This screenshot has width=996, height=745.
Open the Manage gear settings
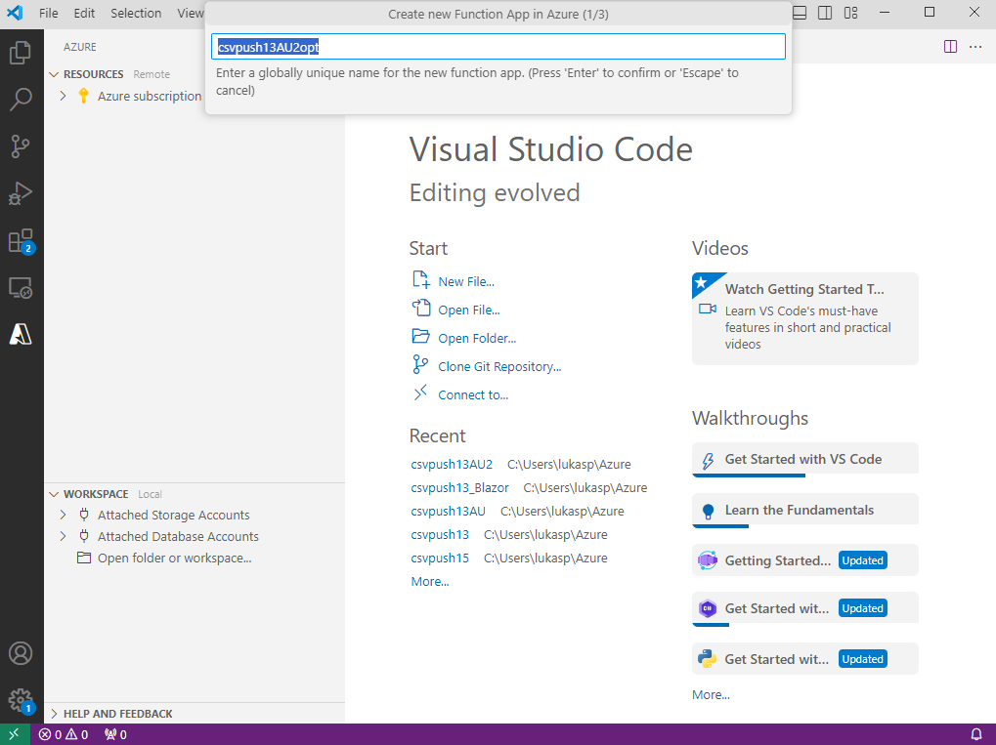point(21,699)
